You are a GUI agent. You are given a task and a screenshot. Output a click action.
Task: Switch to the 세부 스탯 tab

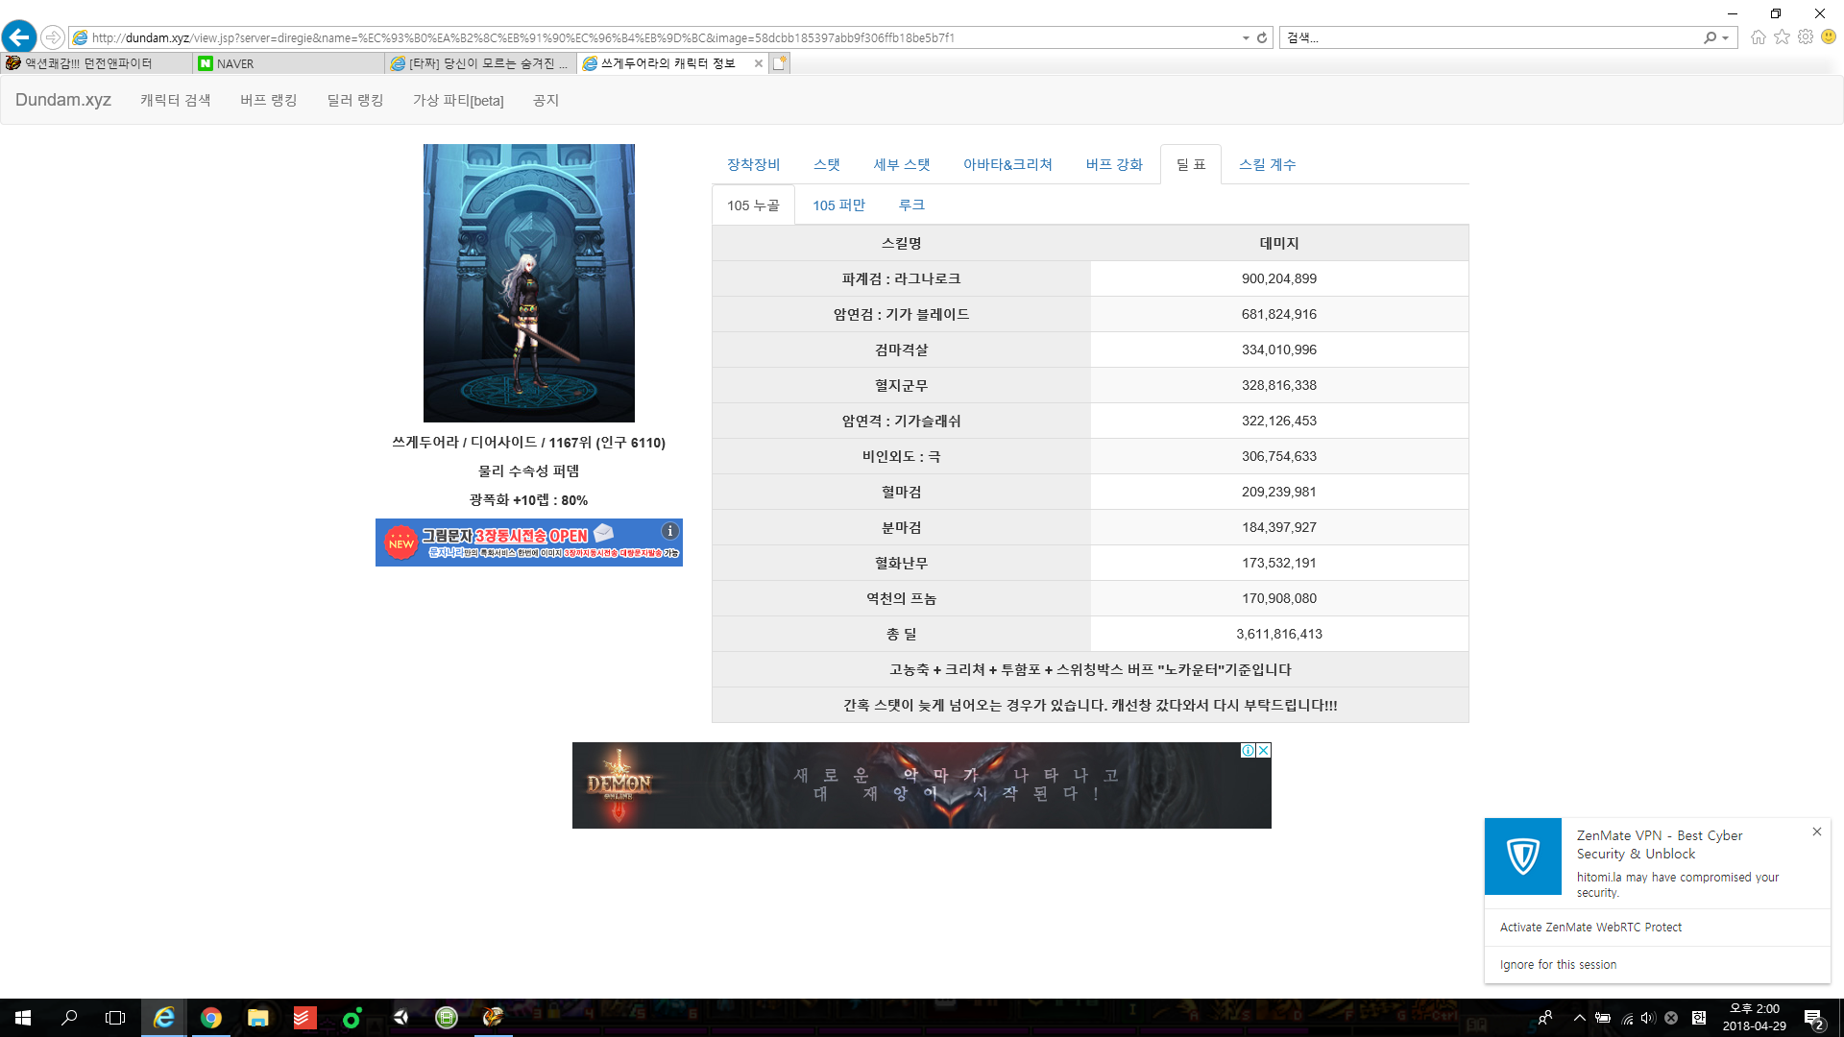(902, 164)
